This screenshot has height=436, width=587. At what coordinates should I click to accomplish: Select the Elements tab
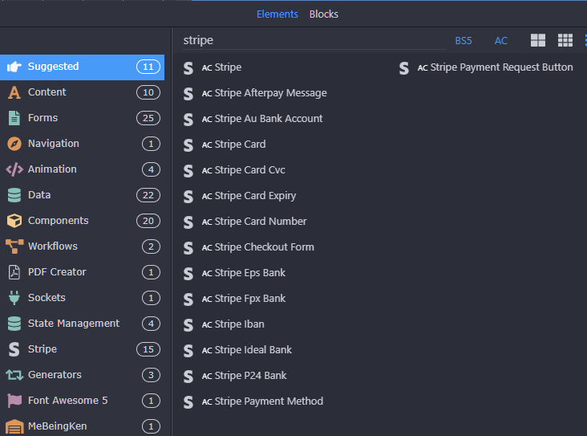[277, 14]
